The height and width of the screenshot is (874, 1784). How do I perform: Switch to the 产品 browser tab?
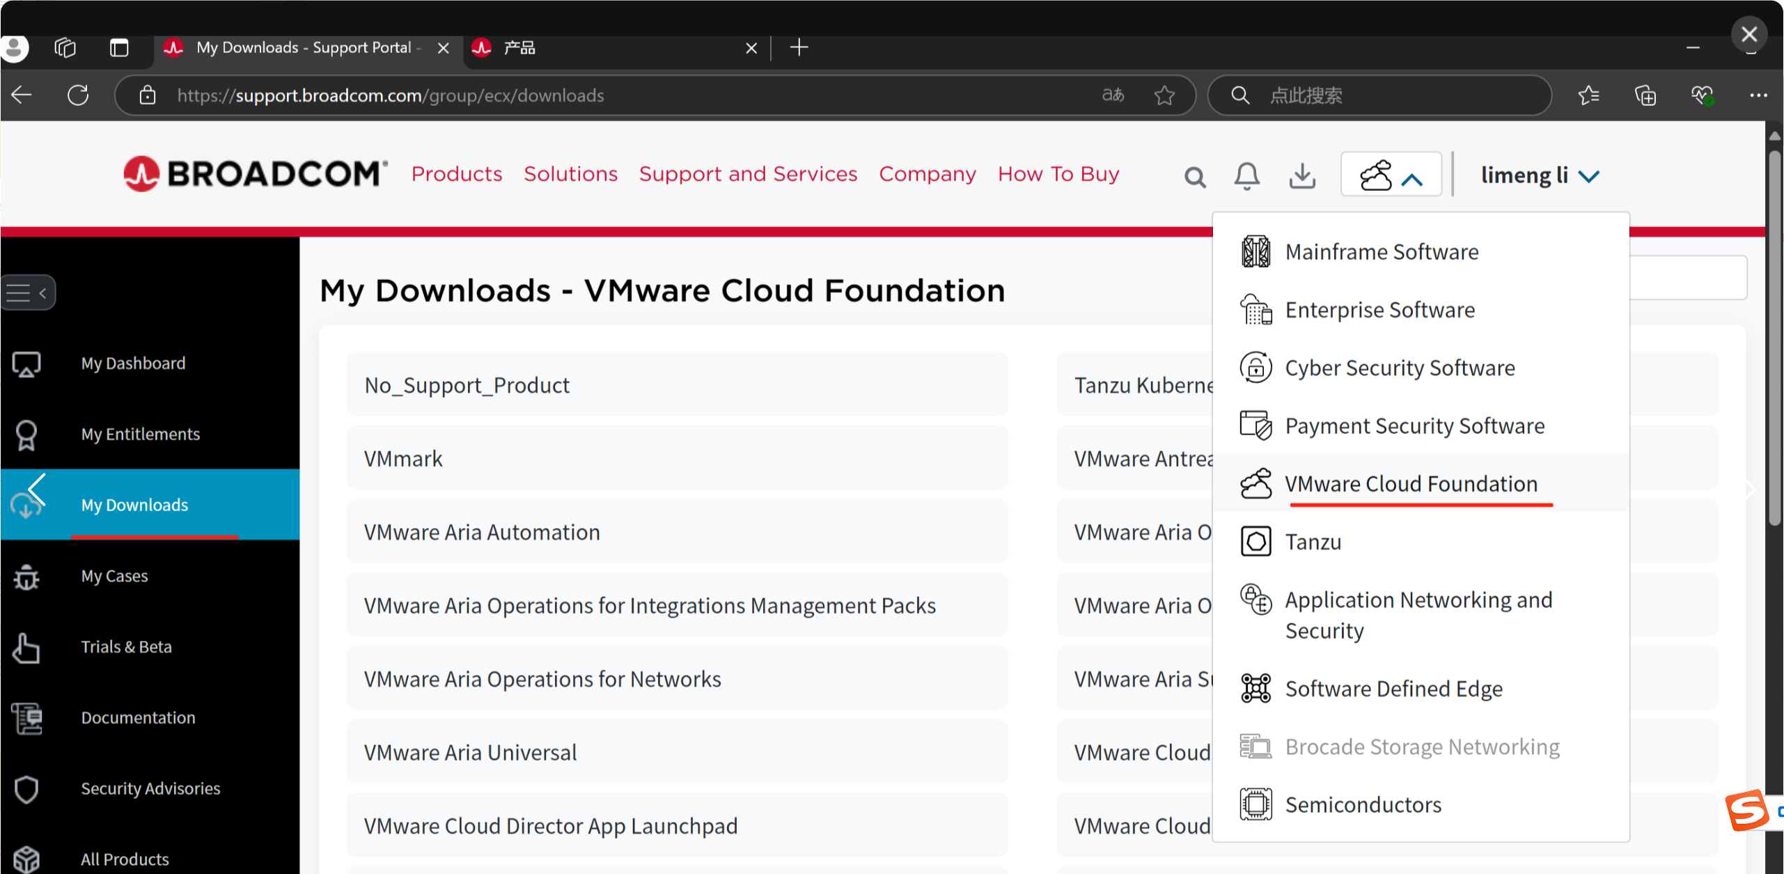click(x=519, y=47)
